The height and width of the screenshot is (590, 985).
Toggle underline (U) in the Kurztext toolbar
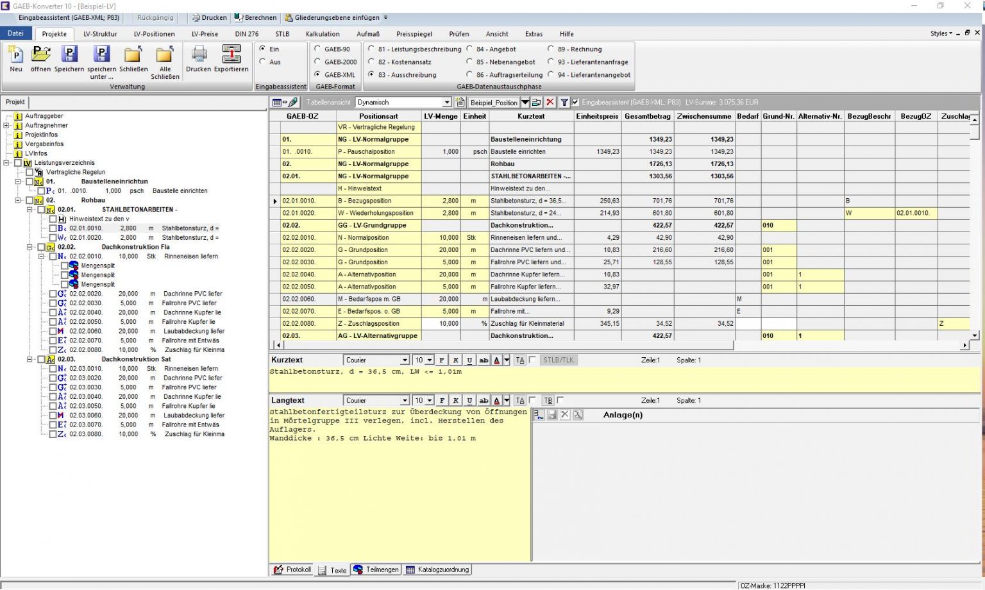click(x=470, y=360)
